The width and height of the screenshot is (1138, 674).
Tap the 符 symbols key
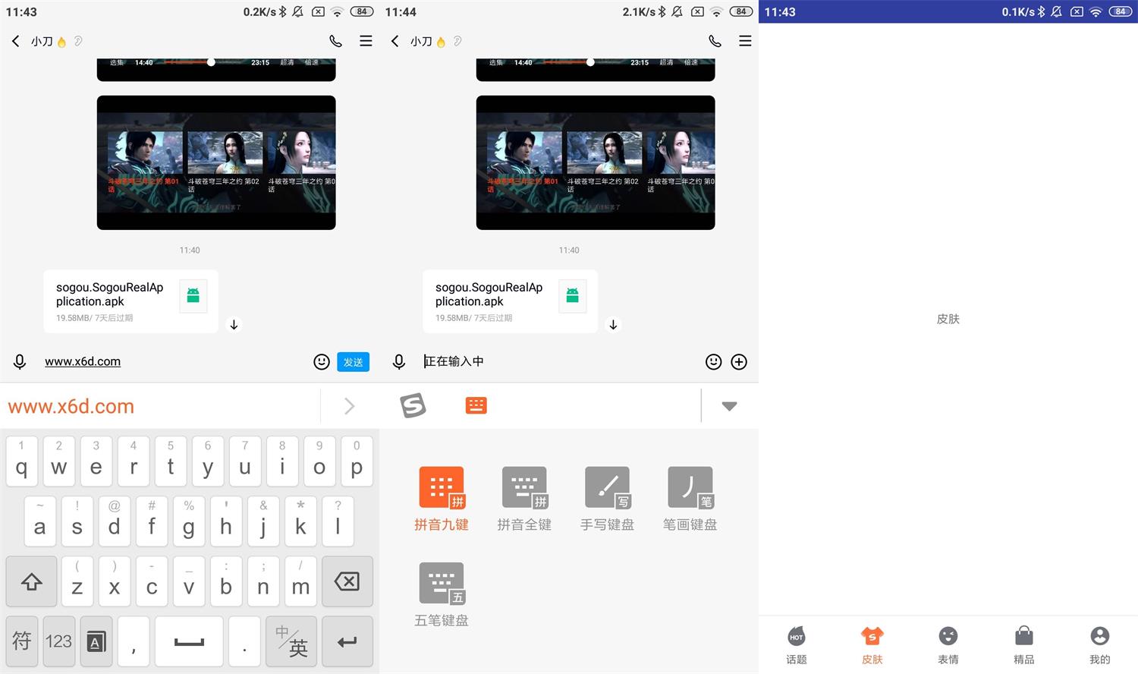coord(21,641)
